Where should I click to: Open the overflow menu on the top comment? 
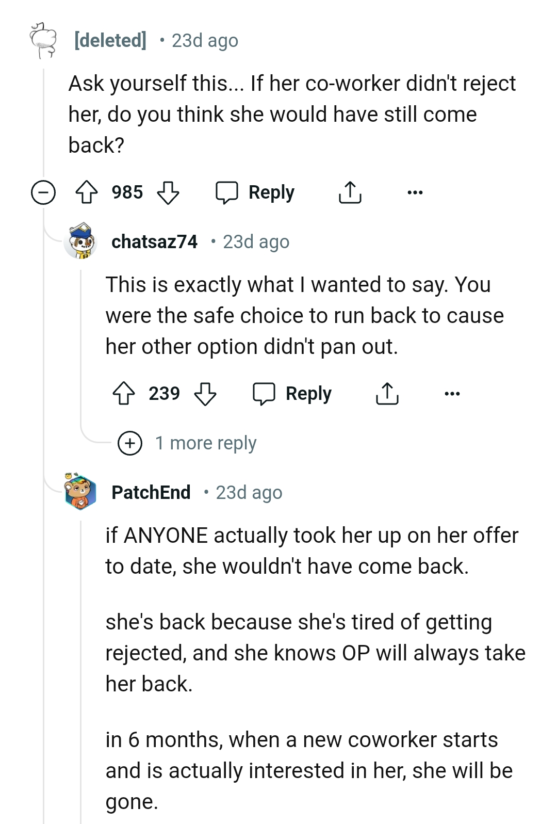[x=414, y=192]
